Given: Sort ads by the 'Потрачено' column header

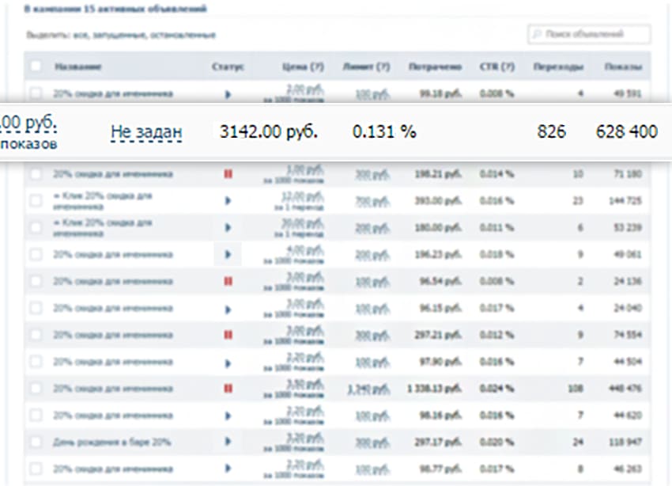Looking at the screenshot, I should point(435,66).
